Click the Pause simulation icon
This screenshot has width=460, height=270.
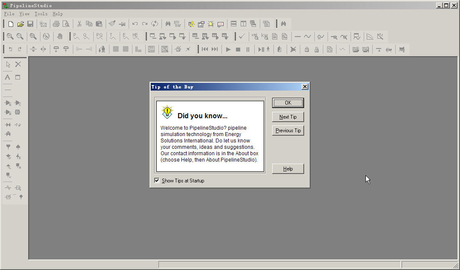click(x=248, y=49)
